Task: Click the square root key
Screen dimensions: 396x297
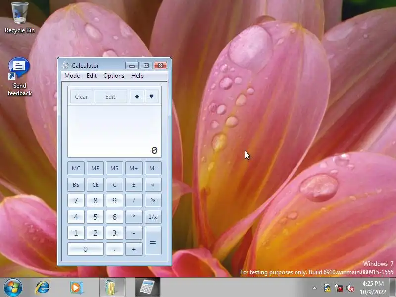Action: click(153, 184)
